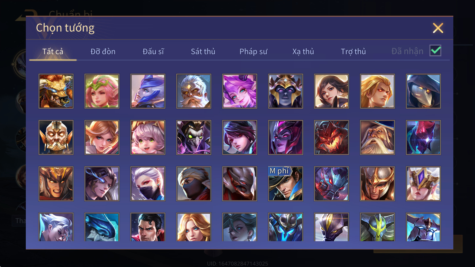The image size is (475, 267).
Task: Choose the wizard with pointed hat and beard
Action: tap(377, 137)
